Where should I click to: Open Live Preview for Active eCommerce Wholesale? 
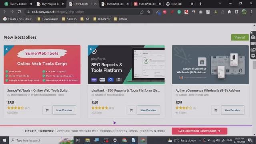(233, 110)
